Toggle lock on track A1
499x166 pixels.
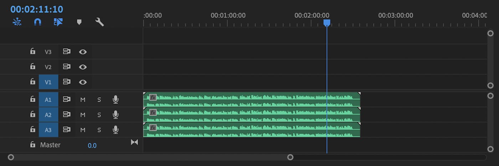click(33, 99)
